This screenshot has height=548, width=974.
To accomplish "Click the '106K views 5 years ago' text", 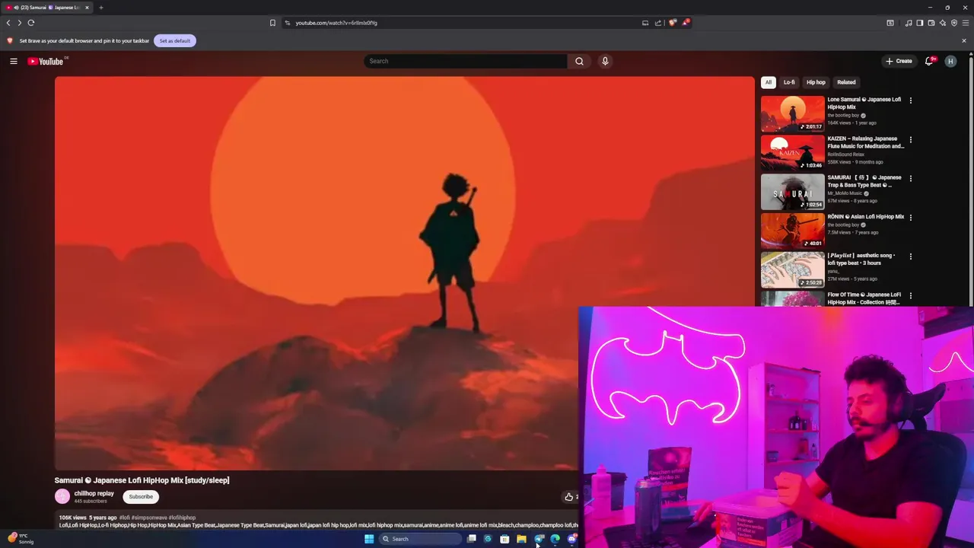I will point(88,518).
